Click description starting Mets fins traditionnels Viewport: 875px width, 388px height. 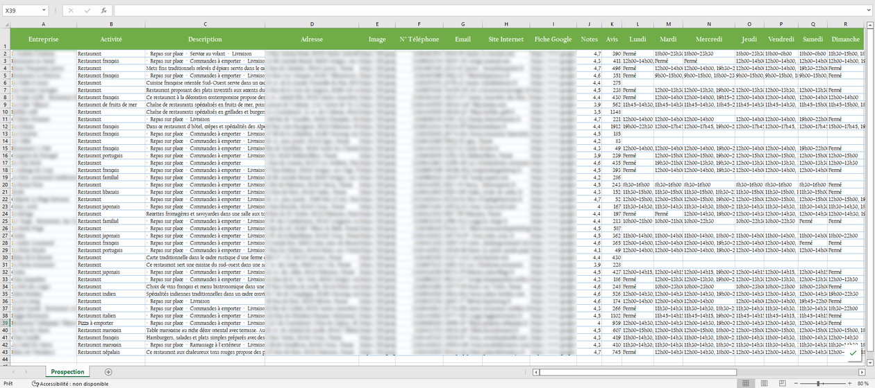[x=205, y=68]
